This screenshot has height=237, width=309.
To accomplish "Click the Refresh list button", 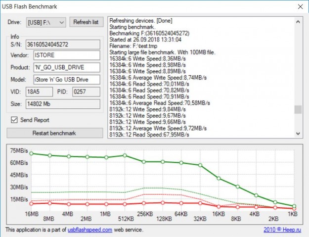I will pos(86,22).
